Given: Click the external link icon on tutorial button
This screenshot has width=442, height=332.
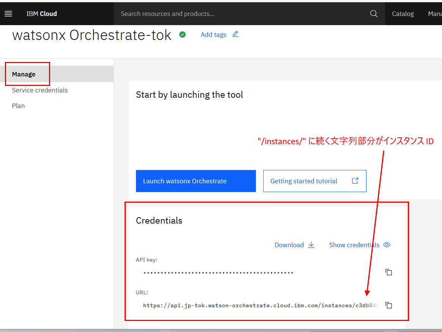Looking at the screenshot, I should [355, 181].
